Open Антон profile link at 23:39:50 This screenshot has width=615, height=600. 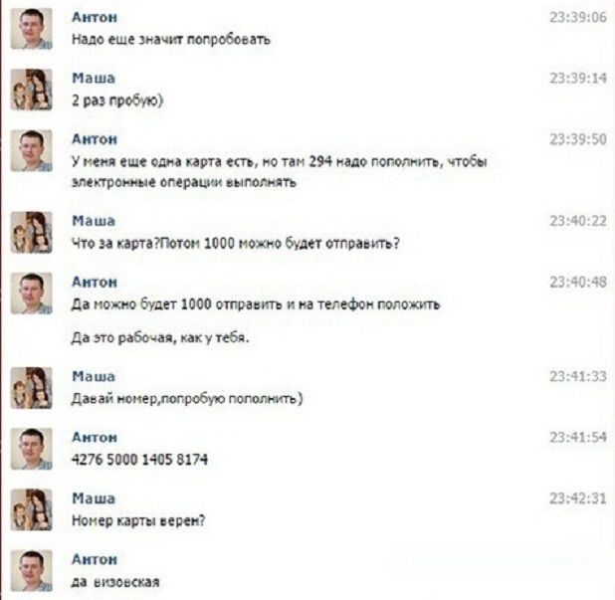coord(95,139)
